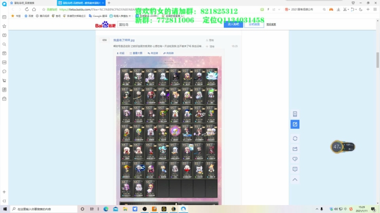Click the browser logo at top-left
This screenshot has height=213, width=380.
[4, 4]
